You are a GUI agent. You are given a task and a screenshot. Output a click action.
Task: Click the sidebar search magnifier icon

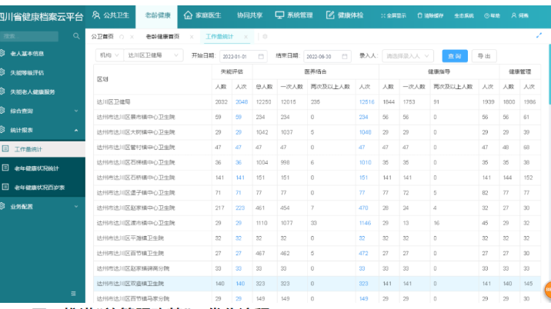76,36
